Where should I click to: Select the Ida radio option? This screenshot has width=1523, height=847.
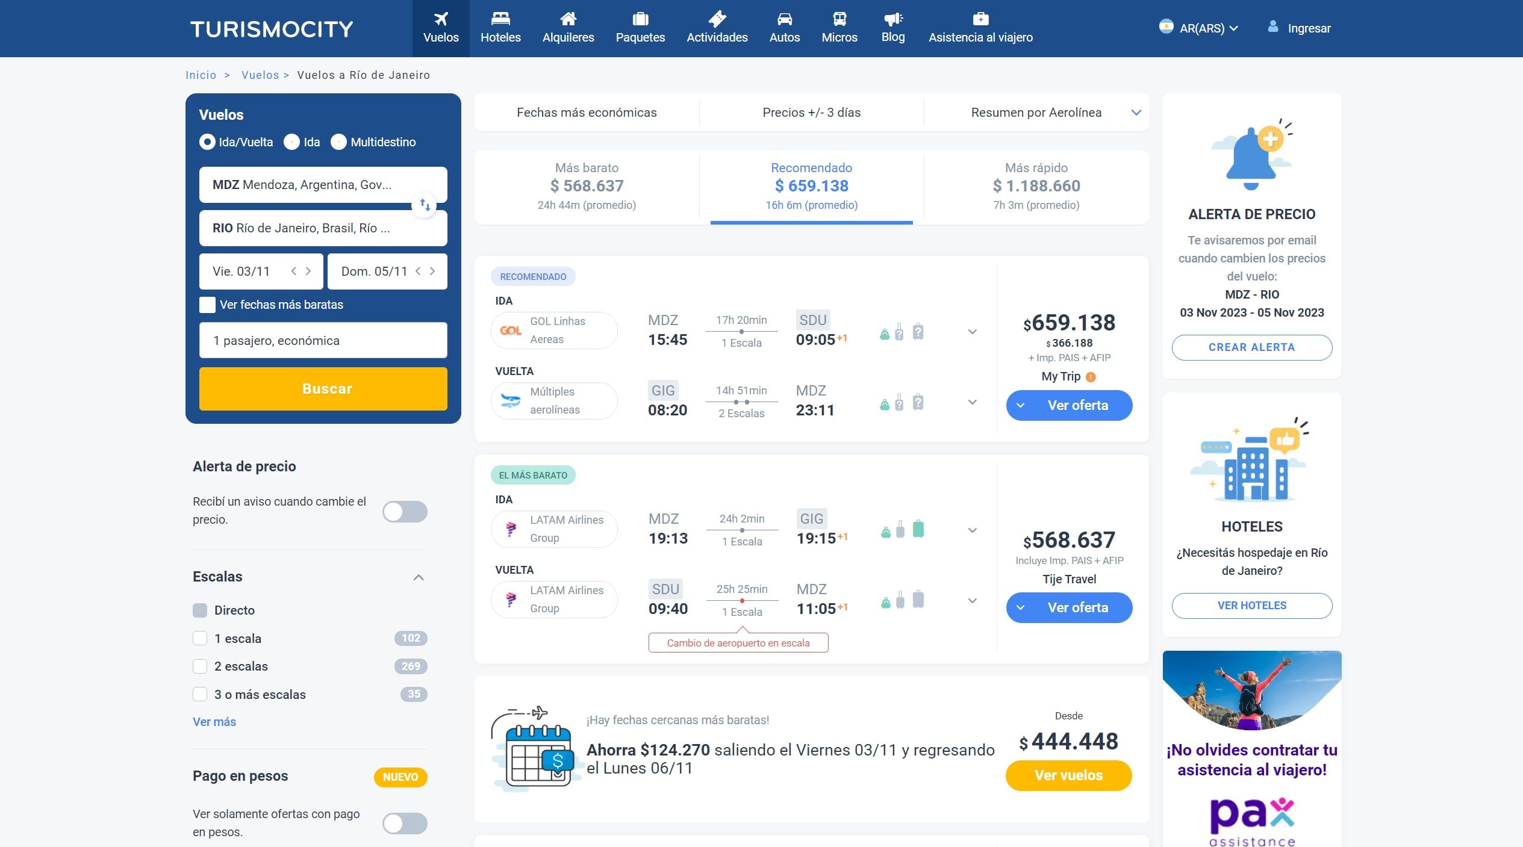tap(292, 142)
